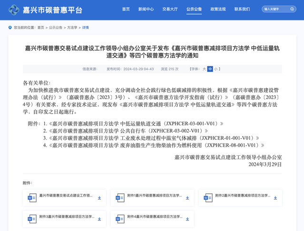Click 首页 breadcrumb link

pyautogui.click(x=41, y=28)
